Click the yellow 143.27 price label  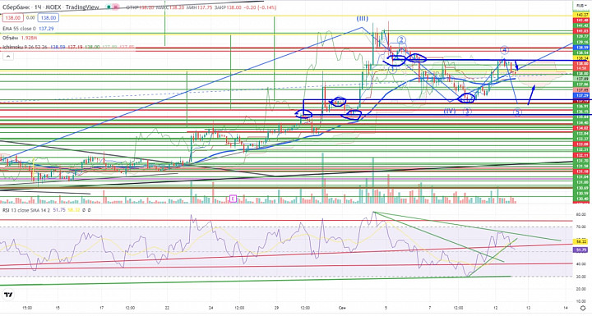coord(581,15)
